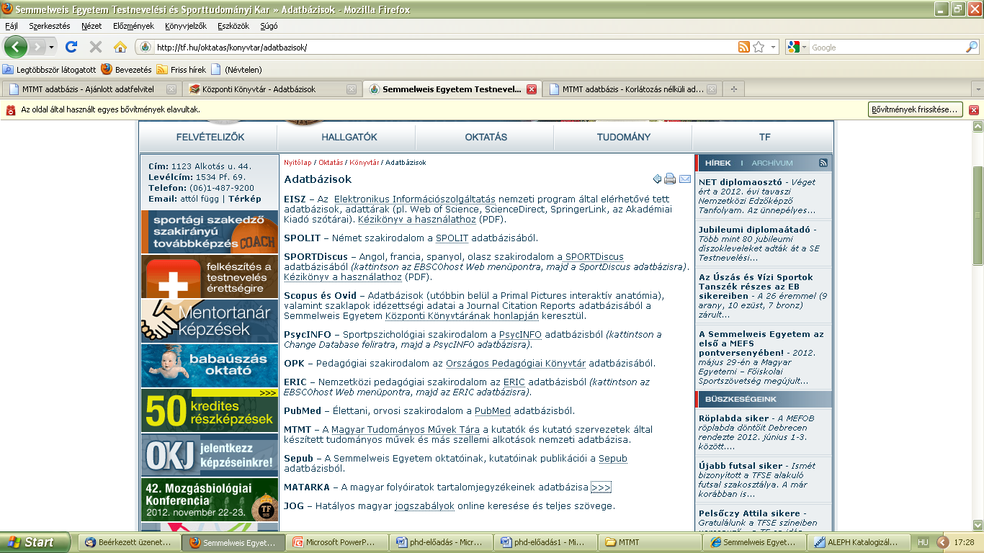Click the address bar URL field
Image resolution: width=984 pixels, height=553 pixels.
[x=443, y=48]
